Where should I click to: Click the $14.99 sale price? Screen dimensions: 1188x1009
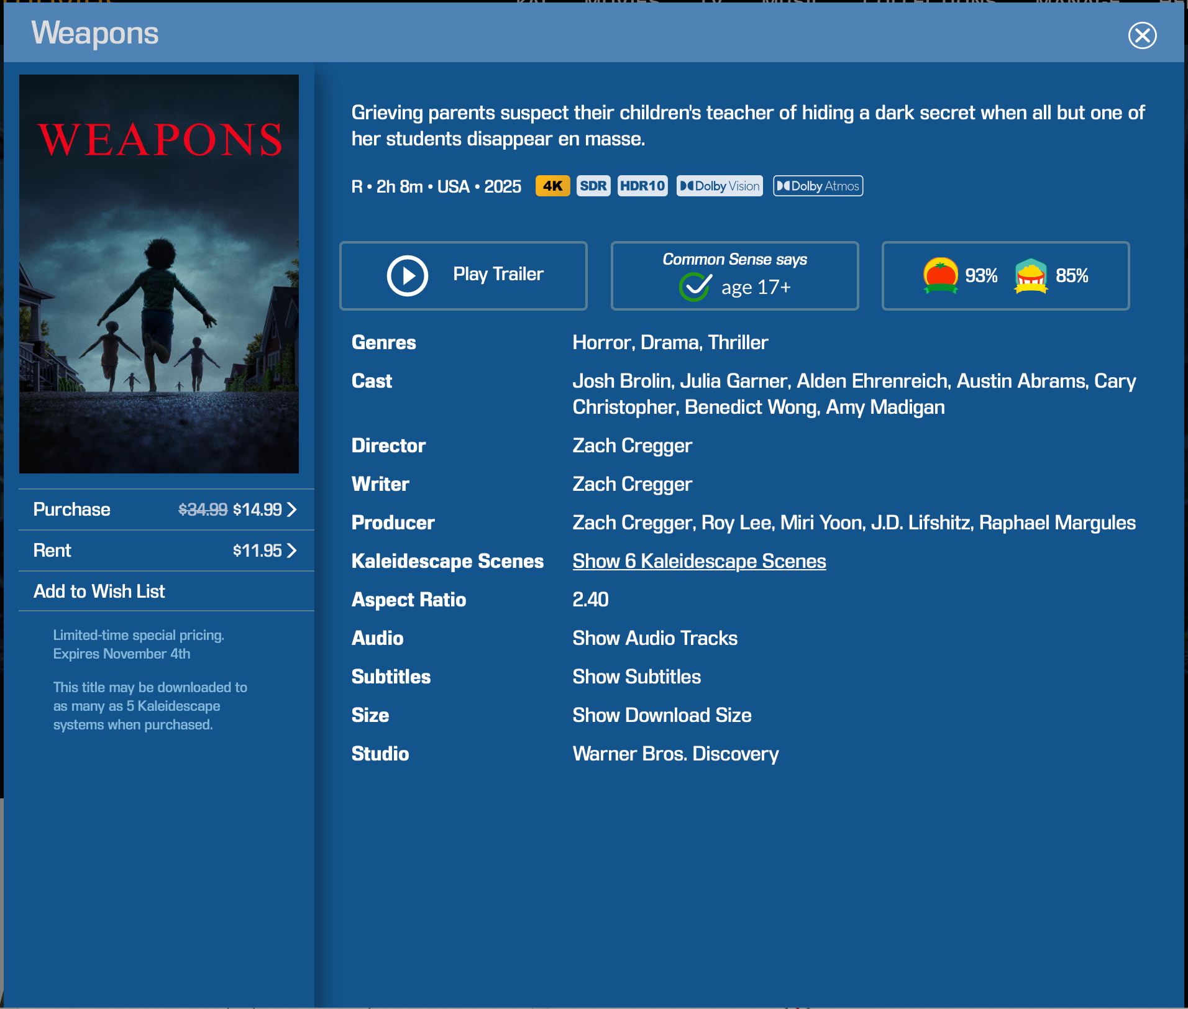(257, 509)
